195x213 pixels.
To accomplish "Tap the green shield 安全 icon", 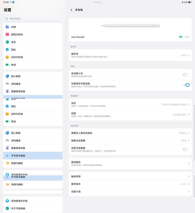I will click(7, 42).
